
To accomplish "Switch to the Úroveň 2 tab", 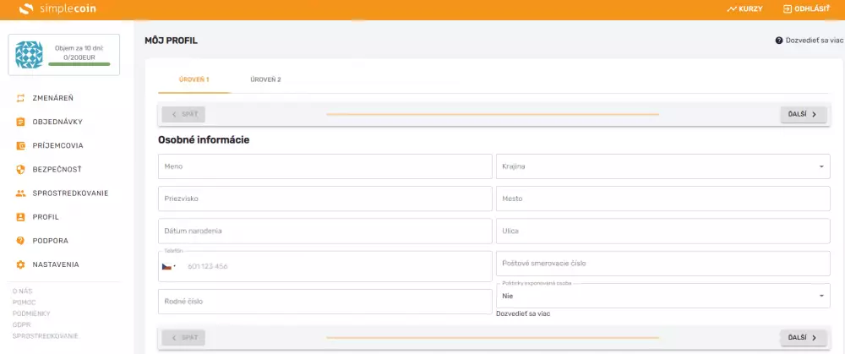I will point(265,79).
